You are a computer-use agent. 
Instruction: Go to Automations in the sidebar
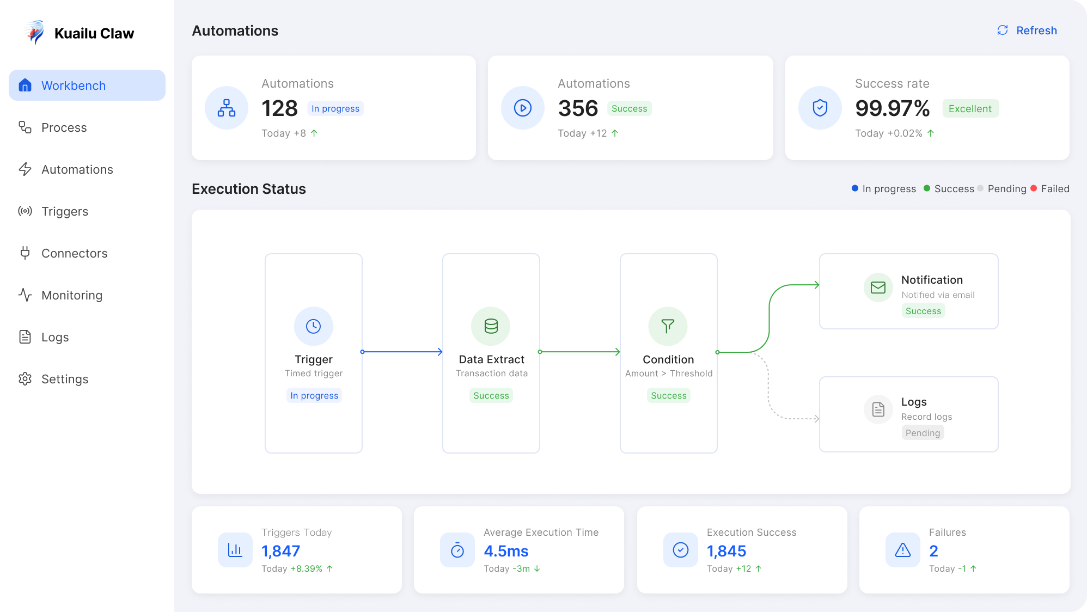(87, 169)
